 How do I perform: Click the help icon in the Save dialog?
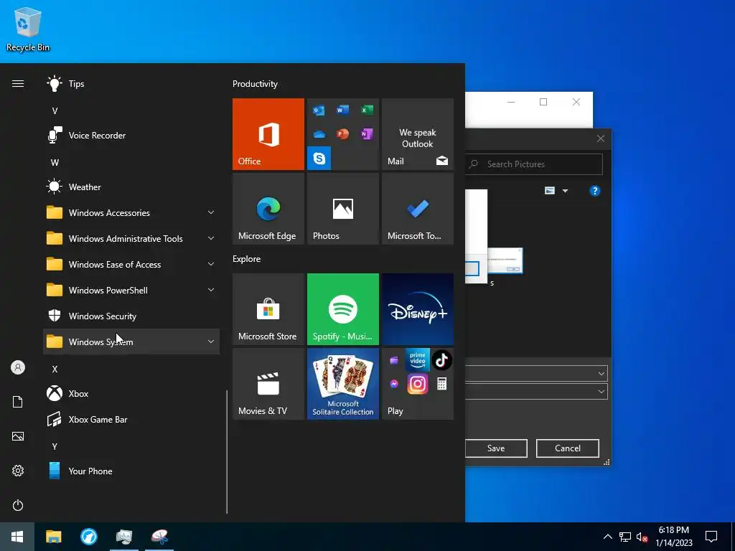[x=594, y=191]
